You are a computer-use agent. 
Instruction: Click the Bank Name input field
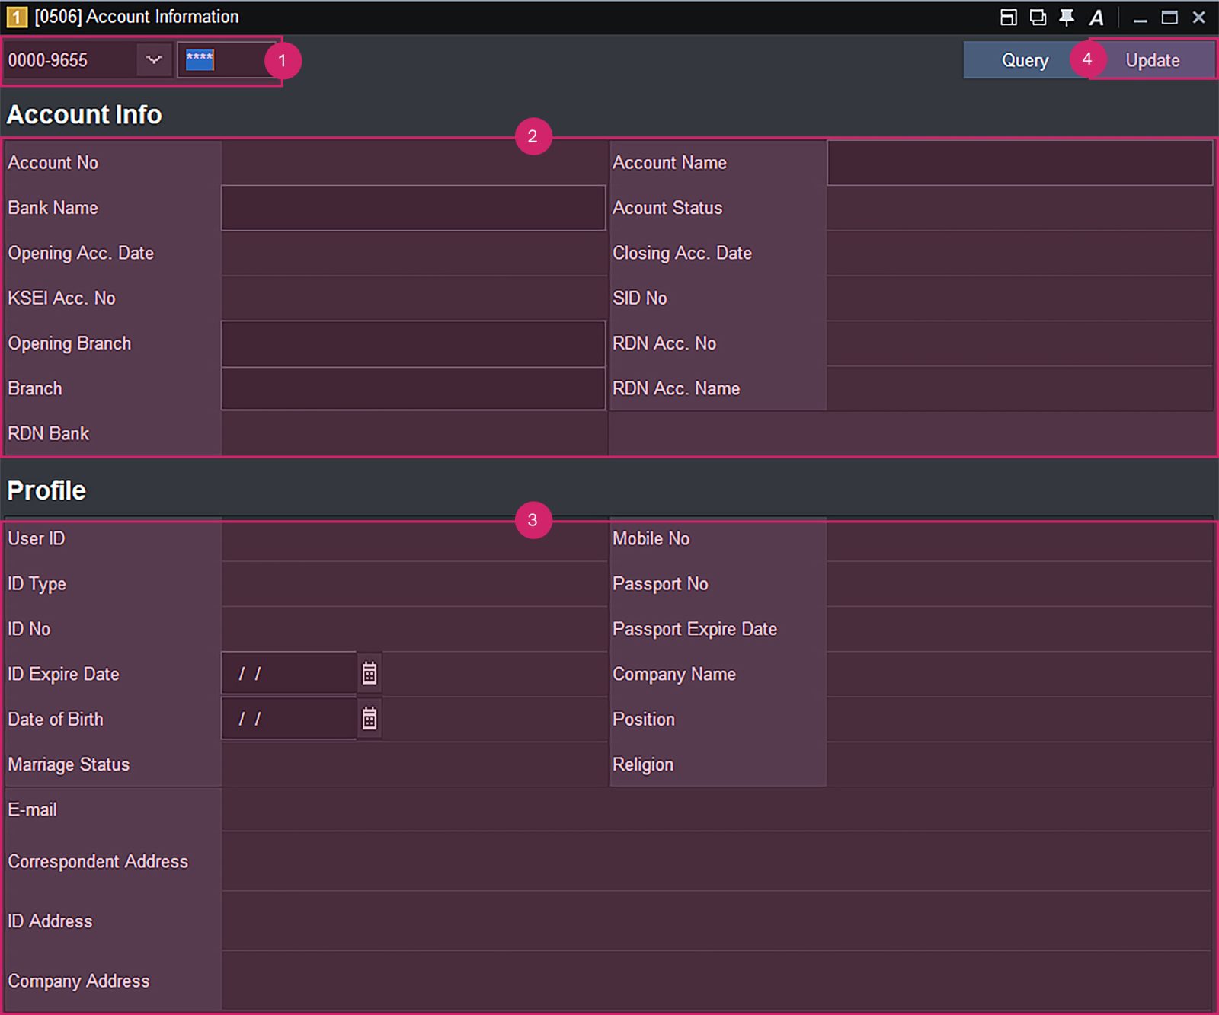click(x=411, y=208)
